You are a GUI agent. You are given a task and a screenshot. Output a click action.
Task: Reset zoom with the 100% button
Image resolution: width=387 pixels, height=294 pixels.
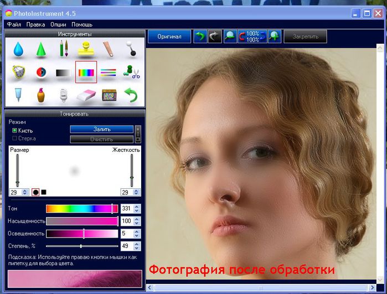[x=252, y=37]
